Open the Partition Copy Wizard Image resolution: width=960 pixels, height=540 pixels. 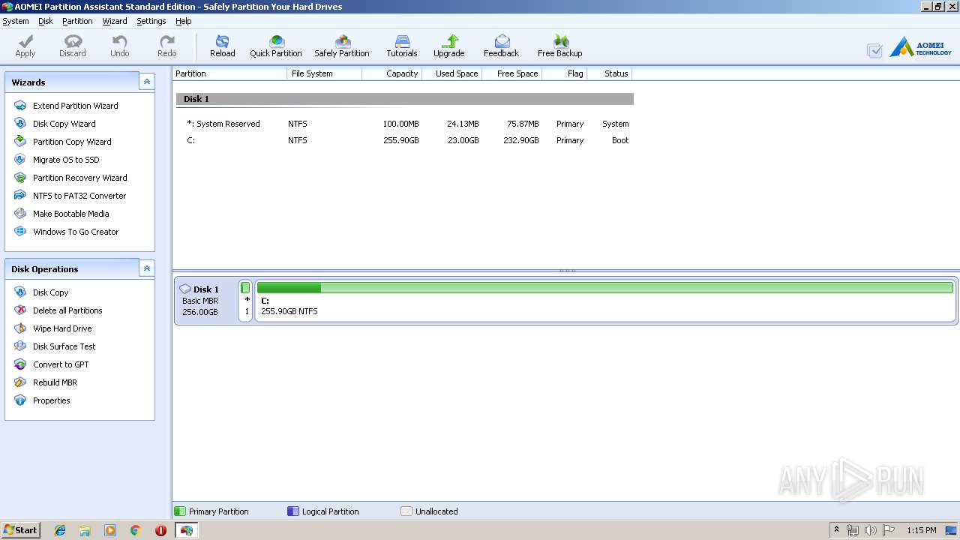pyautogui.click(x=72, y=142)
